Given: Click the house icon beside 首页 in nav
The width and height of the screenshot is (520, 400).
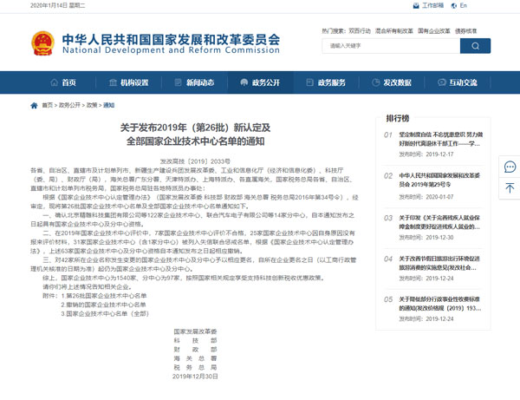Looking at the screenshot, I should click(x=54, y=82).
